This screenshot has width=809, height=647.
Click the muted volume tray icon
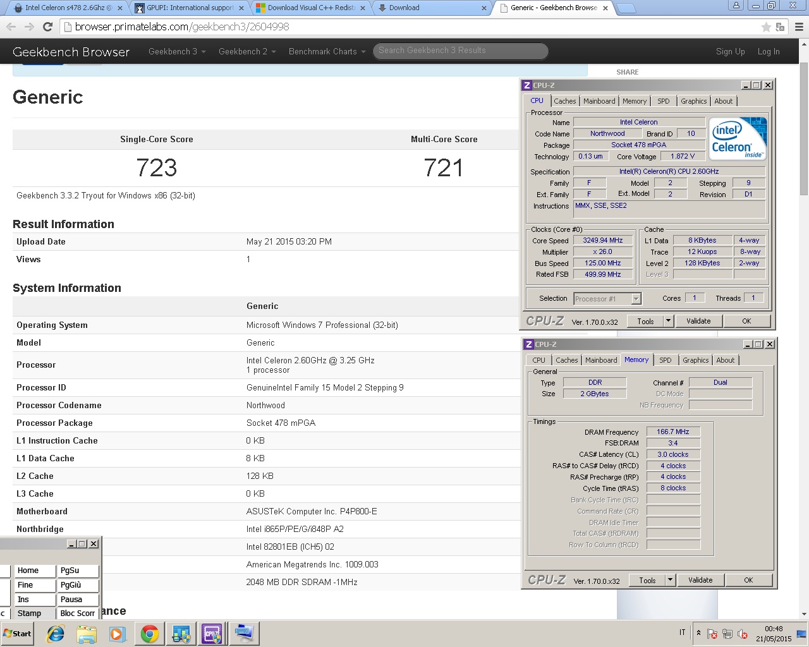click(x=743, y=634)
